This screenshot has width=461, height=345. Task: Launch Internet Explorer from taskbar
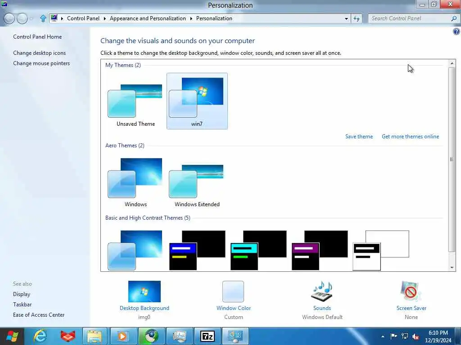pos(40,336)
